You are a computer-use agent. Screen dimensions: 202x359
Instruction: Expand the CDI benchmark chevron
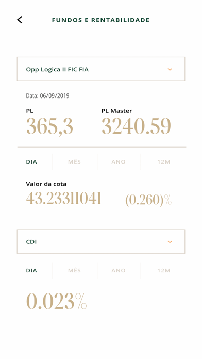[x=170, y=242]
